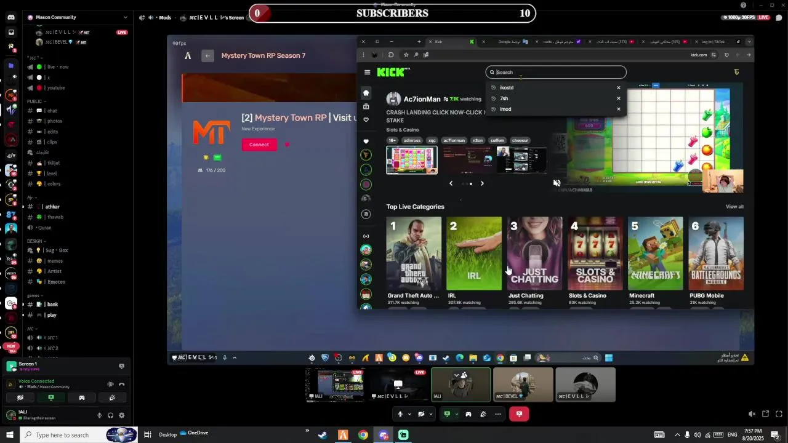Open screen share options arrow in call bar

[x=456, y=414]
